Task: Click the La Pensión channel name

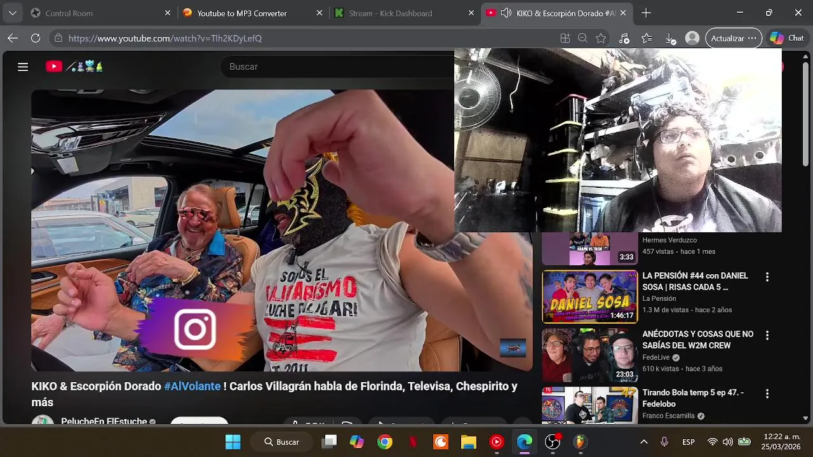Action: pyautogui.click(x=659, y=298)
